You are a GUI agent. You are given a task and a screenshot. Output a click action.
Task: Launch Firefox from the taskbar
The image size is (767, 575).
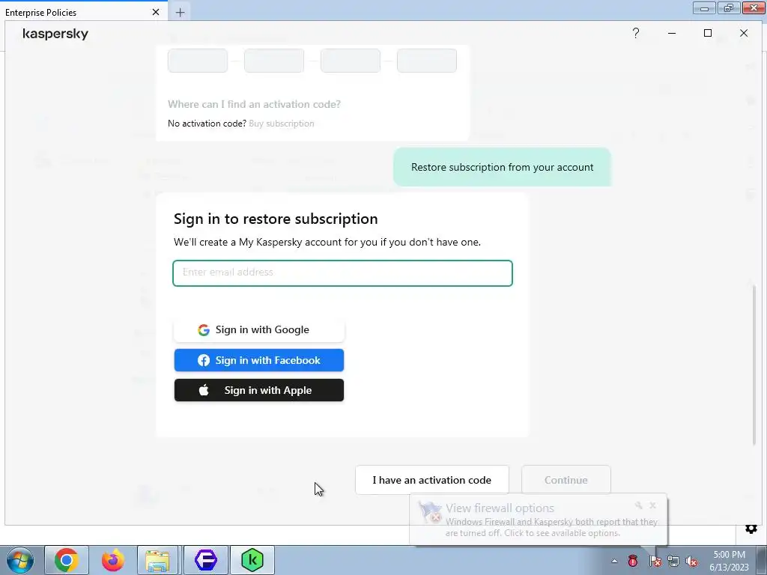pos(112,560)
